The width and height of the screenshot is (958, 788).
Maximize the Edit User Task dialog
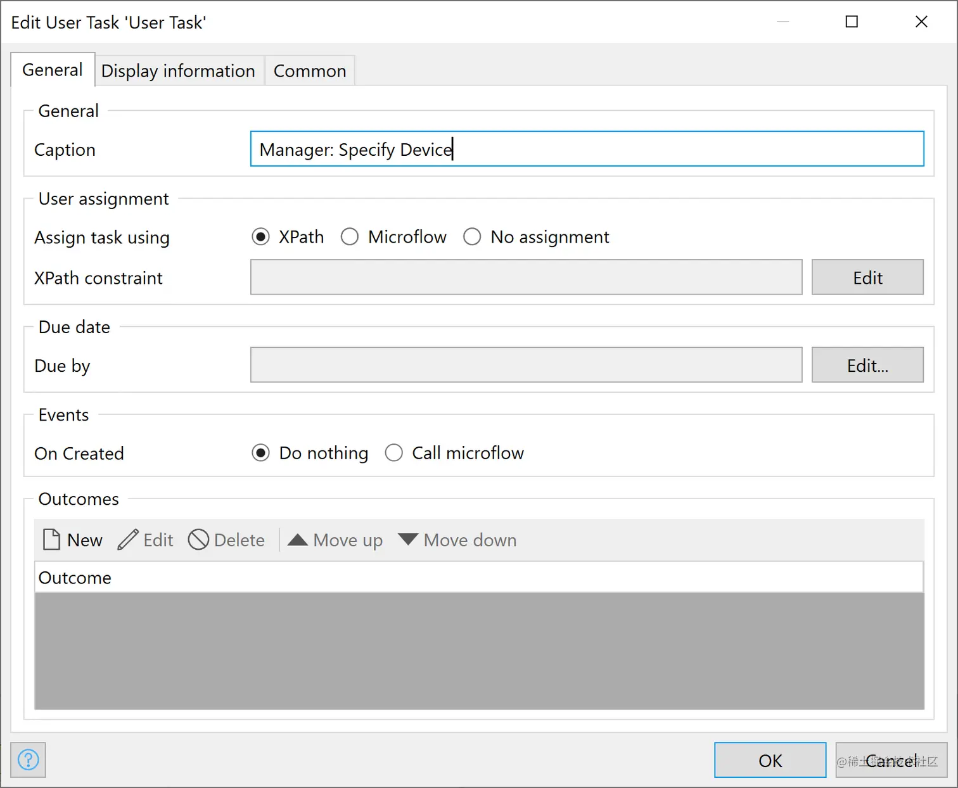click(852, 22)
